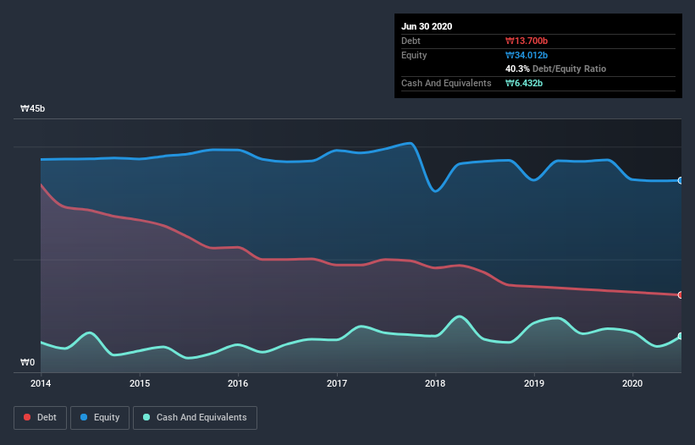Viewport: 695px width, 445px height.
Task: Click the red Debt legend dot
Action: tap(27, 417)
